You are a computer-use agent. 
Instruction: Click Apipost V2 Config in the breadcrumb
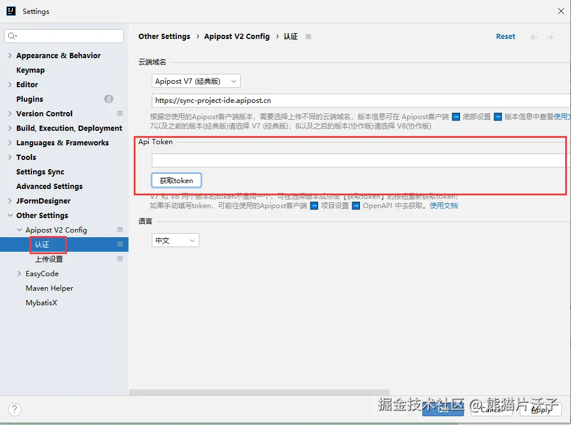[237, 37]
